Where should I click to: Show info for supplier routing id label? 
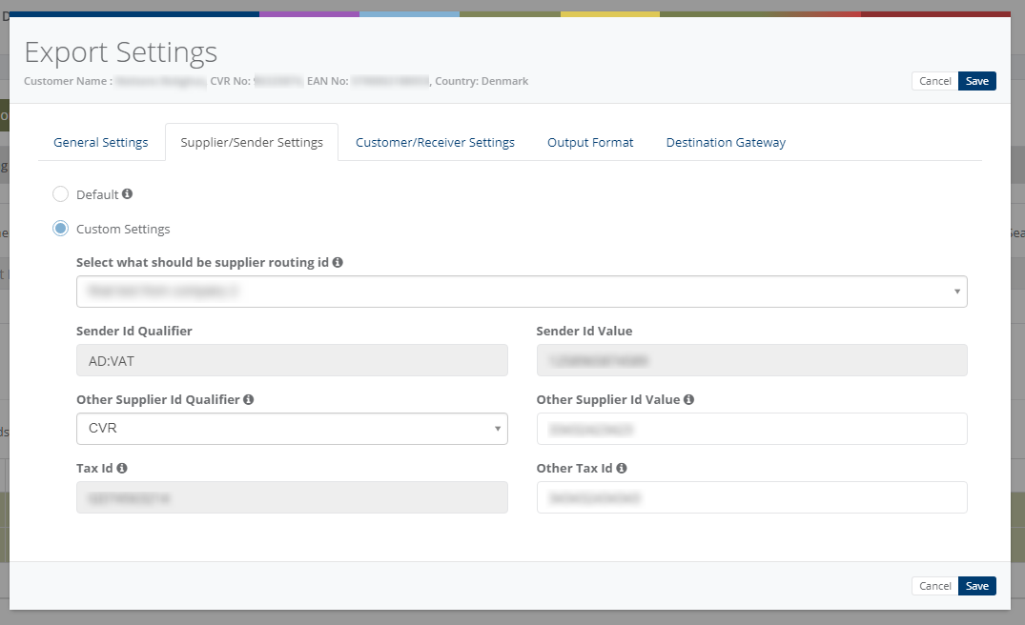(338, 262)
